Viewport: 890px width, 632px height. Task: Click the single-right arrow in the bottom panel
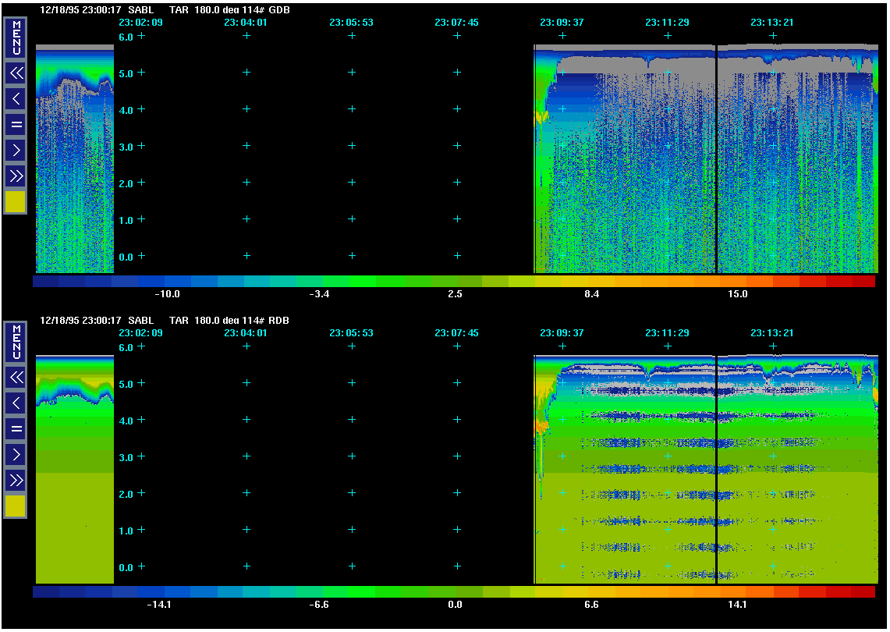[x=16, y=454]
